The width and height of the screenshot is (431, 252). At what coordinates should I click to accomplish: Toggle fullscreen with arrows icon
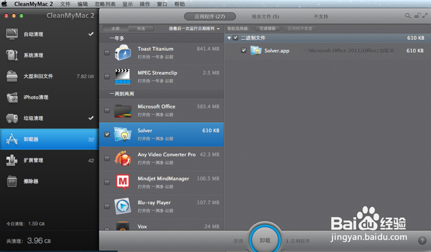click(x=425, y=16)
